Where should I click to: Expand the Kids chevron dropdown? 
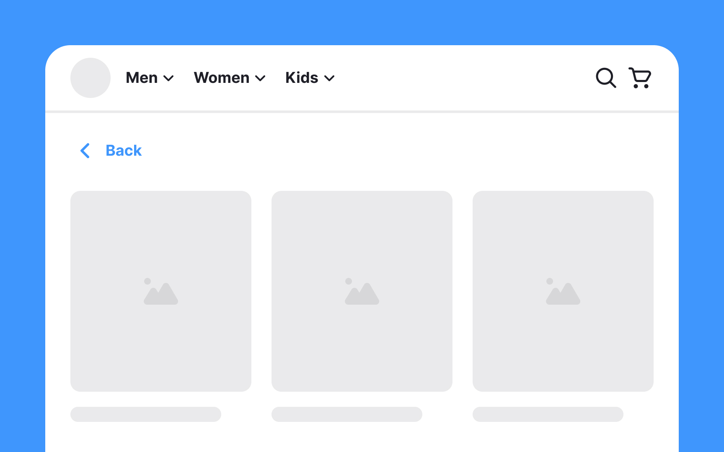tap(329, 78)
